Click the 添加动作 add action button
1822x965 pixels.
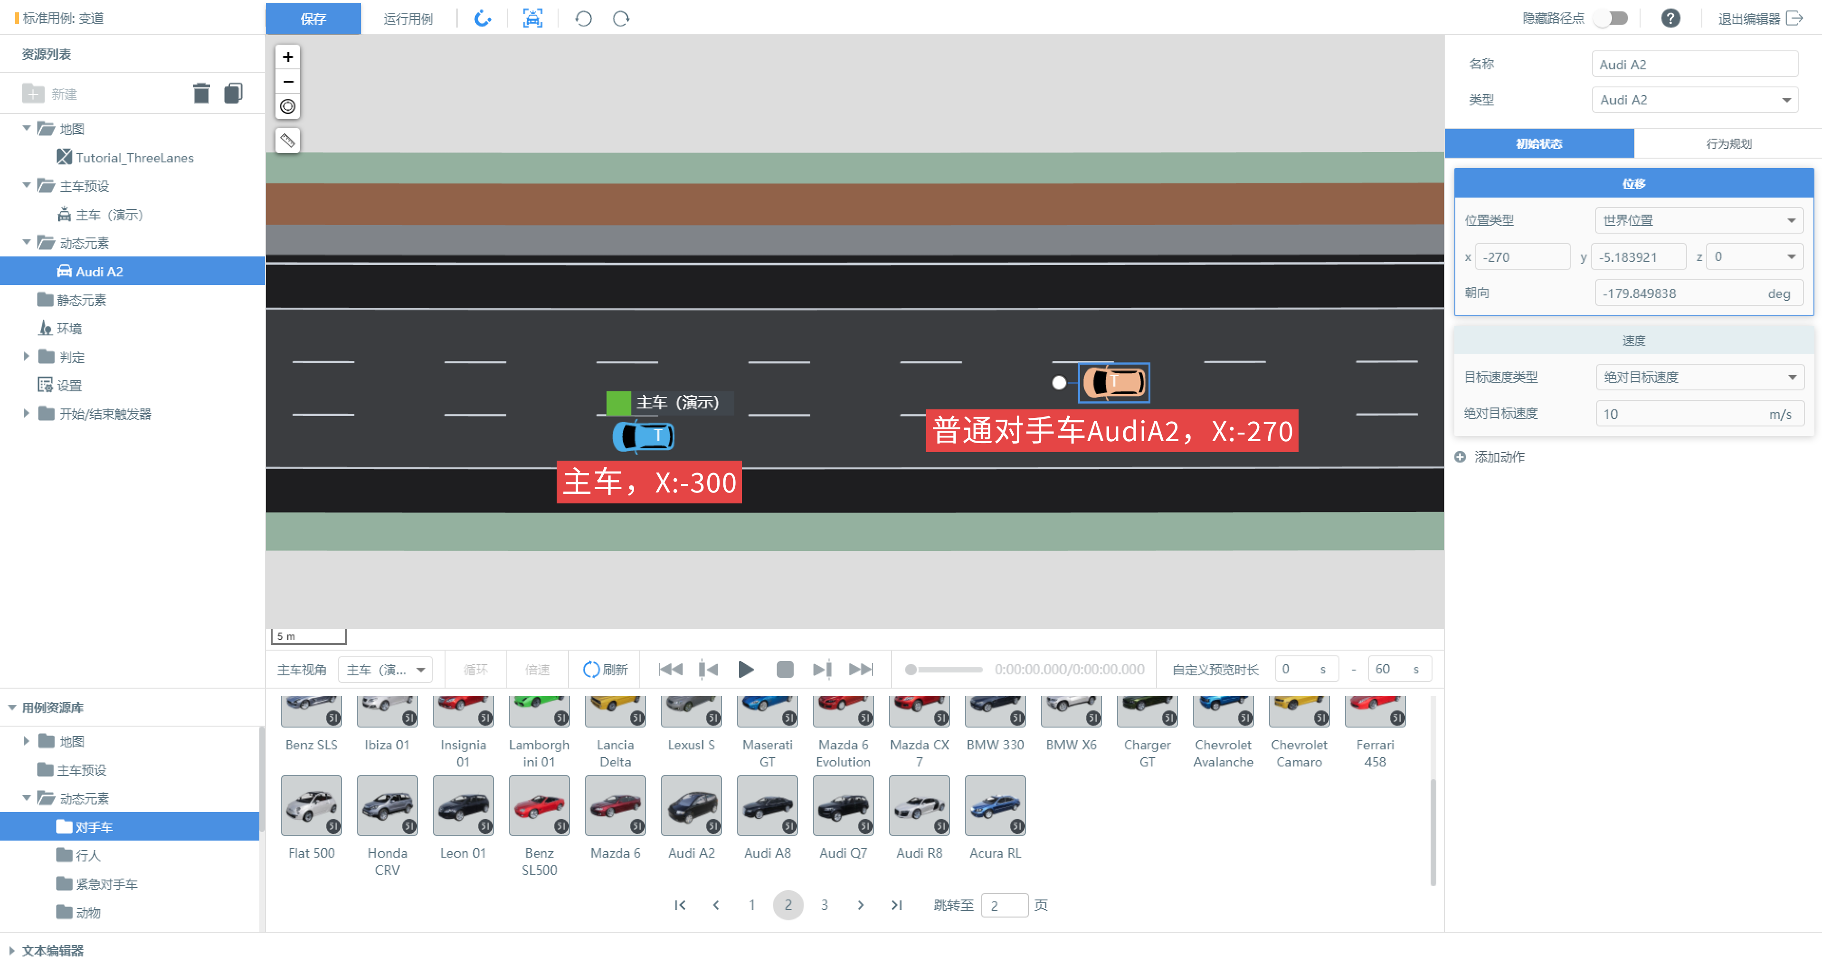(x=1490, y=457)
